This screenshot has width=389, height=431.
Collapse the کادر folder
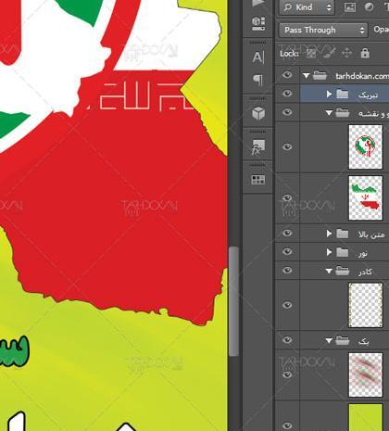point(329,272)
